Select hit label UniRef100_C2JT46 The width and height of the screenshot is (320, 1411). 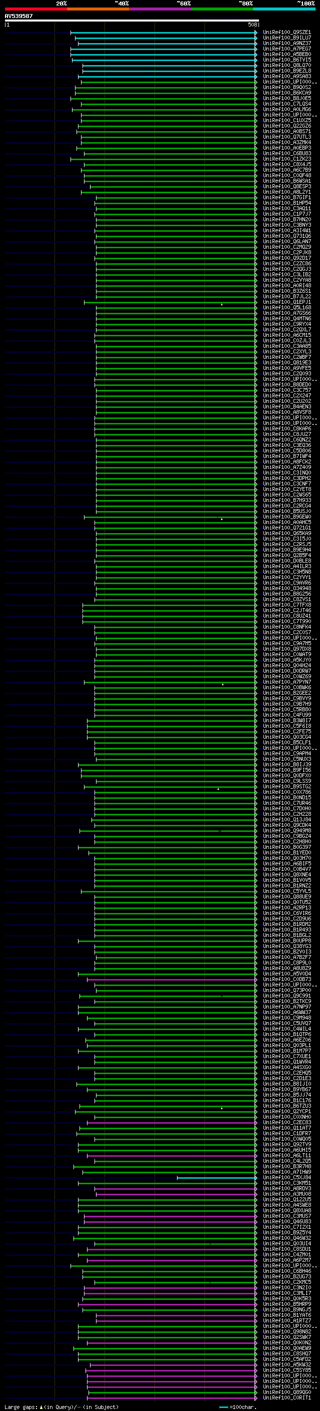(286, 610)
